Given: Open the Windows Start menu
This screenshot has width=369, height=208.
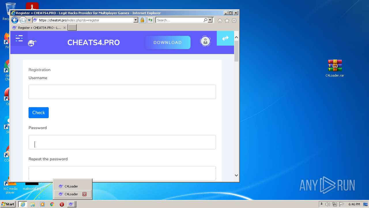Looking at the screenshot, I should (x=8, y=204).
